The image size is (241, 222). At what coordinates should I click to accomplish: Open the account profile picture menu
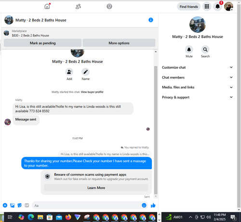[228, 7]
